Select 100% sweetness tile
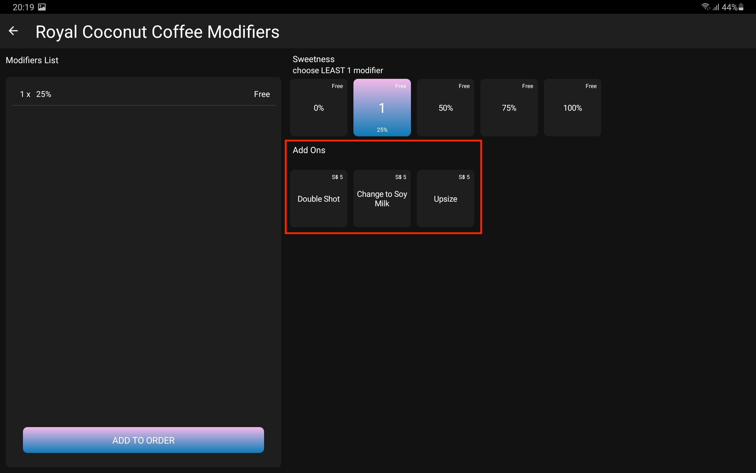This screenshot has width=756, height=473. (572, 108)
